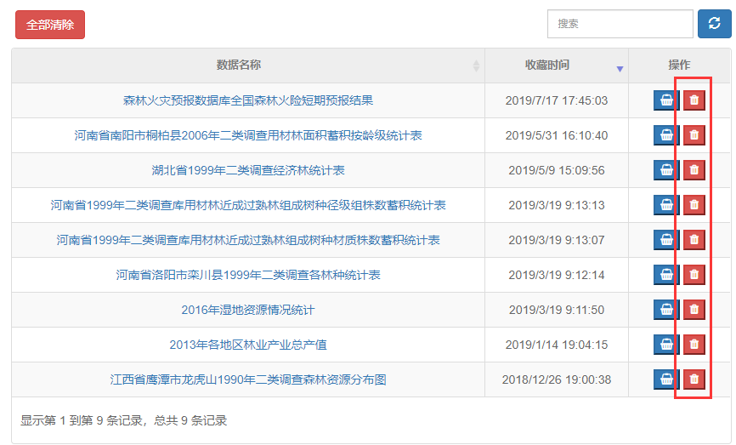Click timestamp 2019/3/19 9:13:13

coord(557,205)
